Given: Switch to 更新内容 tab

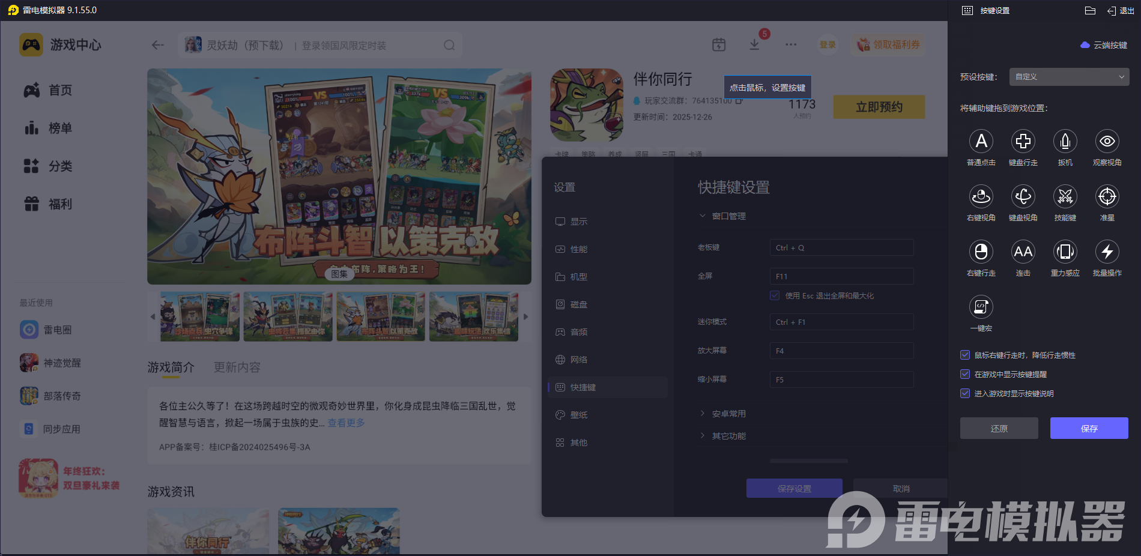Looking at the screenshot, I should coord(237,367).
